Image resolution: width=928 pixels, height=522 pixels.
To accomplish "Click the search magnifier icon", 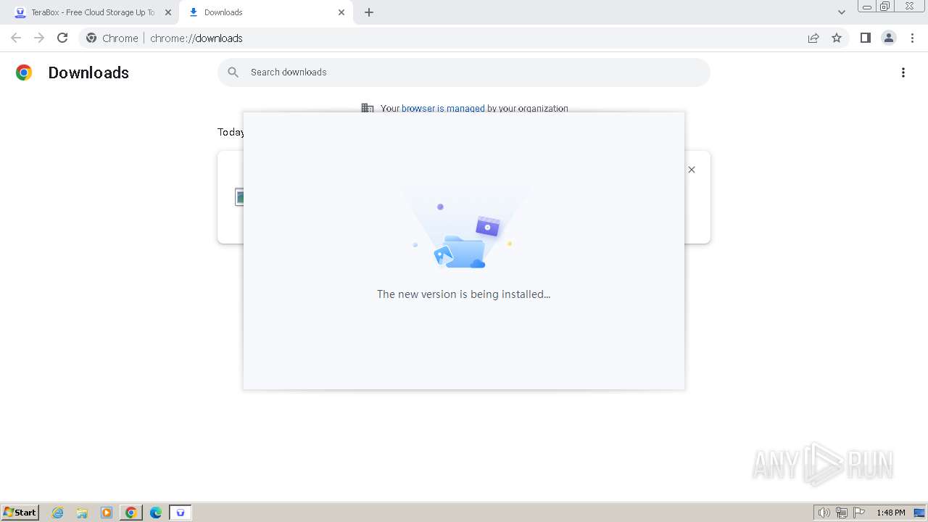I will (x=233, y=72).
